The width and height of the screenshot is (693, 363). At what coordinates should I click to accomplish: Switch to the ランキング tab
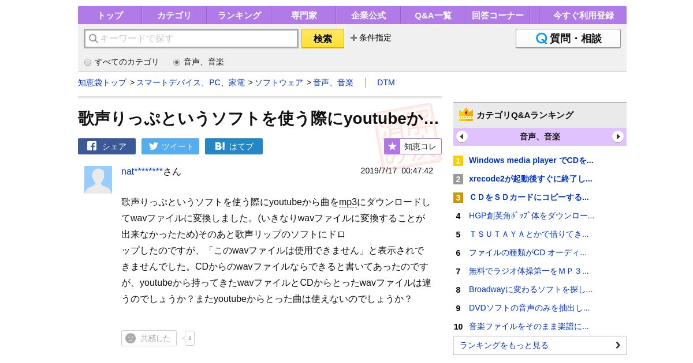point(239,15)
